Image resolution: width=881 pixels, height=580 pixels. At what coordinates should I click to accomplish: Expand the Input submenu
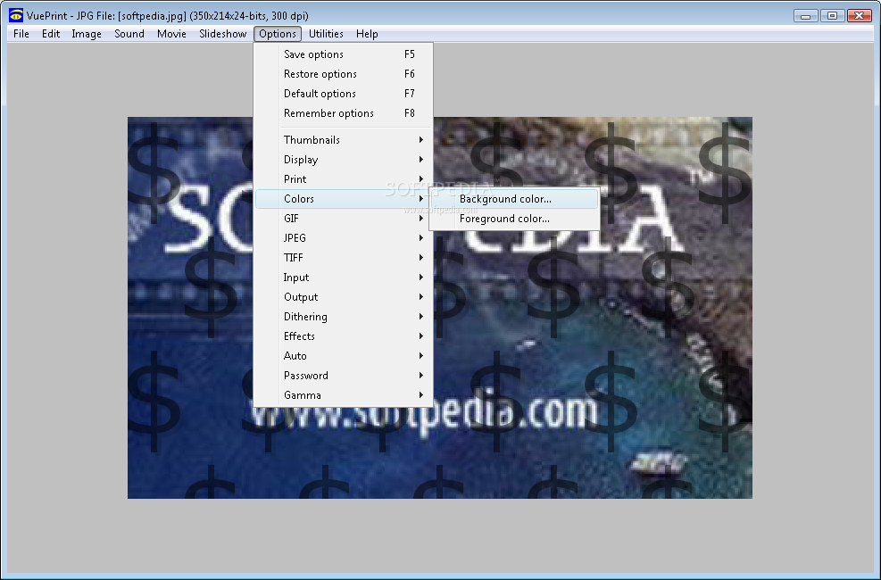pos(344,278)
